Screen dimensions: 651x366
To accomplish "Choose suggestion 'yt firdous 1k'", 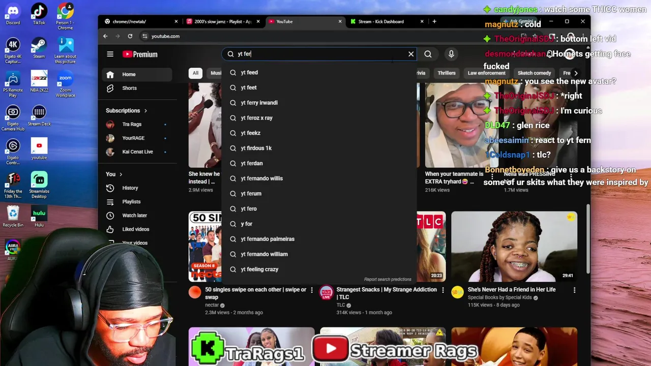I will pyautogui.click(x=319, y=148).
